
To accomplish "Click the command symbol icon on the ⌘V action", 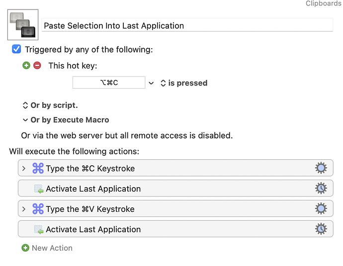I will click(38, 209).
